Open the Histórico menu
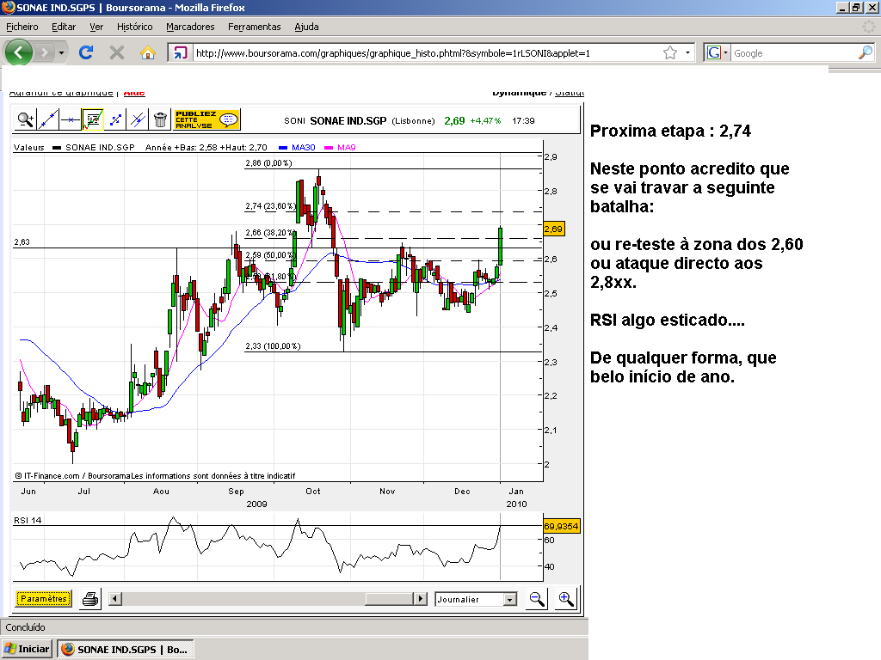The image size is (881, 660). click(134, 27)
